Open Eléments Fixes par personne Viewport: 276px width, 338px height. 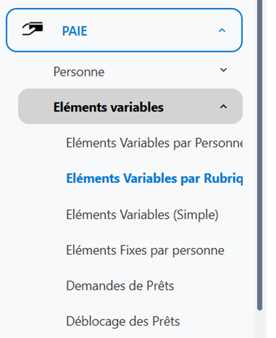(x=145, y=250)
